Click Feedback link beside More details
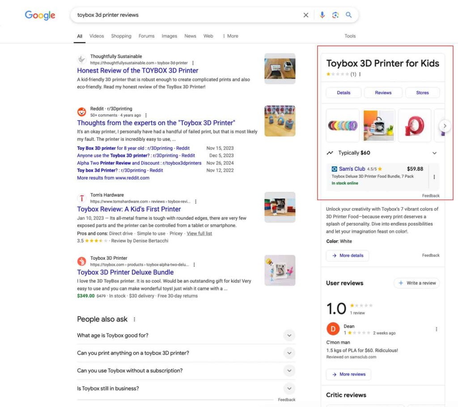 click(431, 255)
